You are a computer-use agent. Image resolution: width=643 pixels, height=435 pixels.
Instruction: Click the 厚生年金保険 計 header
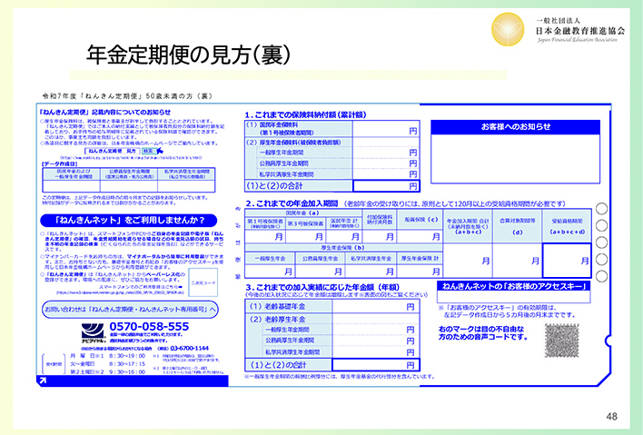(420, 258)
